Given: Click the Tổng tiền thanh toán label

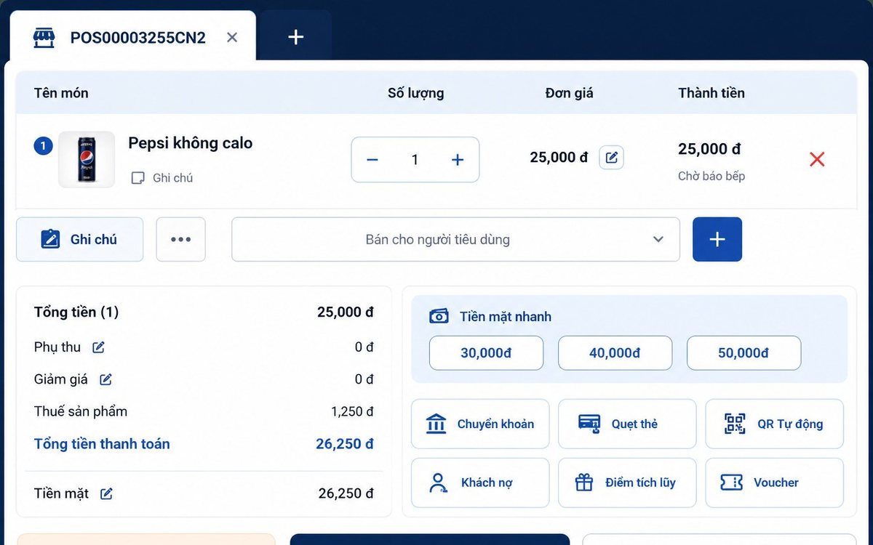Looking at the screenshot, I should (102, 444).
